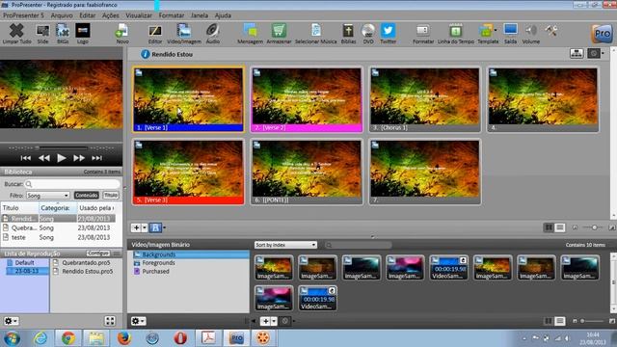This screenshot has width=617, height=347.
Task: Skip to previous with the skip-back button
Action: [26, 158]
